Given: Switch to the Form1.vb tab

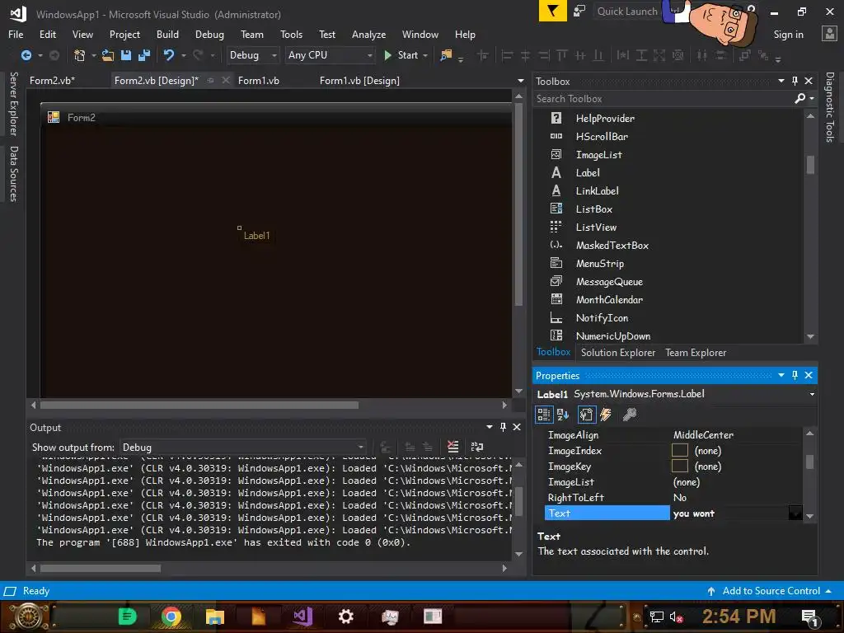Looking at the screenshot, I should (258, 81).
